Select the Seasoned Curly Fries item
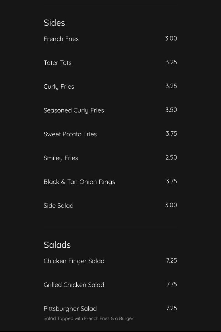Viewport: 221px width, 332px height. tap(74, 110)
